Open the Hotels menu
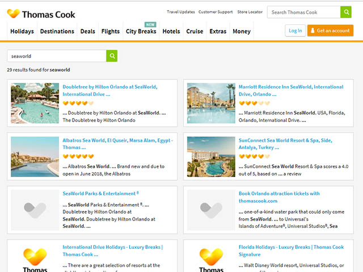The image size is (363, 272). tap(171, 31)
